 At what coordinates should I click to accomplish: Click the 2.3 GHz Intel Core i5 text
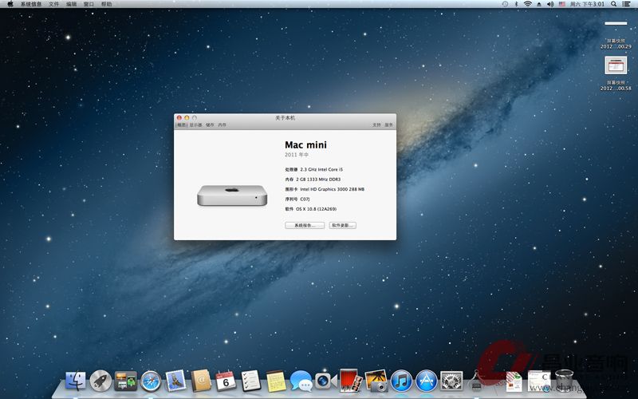[x=321, y=169]
